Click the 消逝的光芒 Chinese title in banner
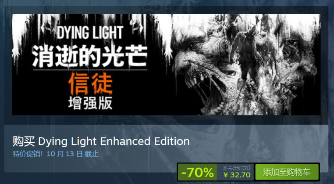 pyautogui.click(x=90, y=56)
